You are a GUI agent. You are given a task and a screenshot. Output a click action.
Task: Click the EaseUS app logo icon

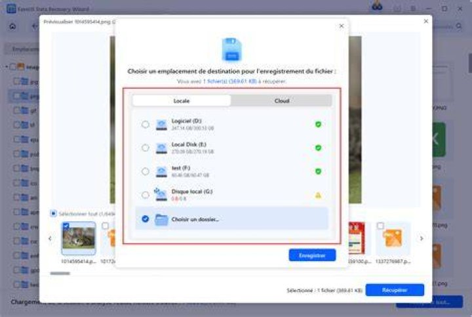pyautogui.click(x=11, y=9)
